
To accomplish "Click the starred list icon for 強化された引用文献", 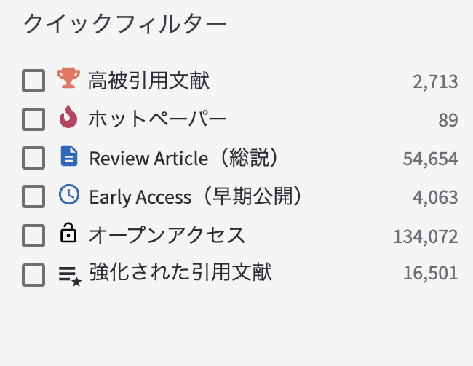I will coord(69,274).
